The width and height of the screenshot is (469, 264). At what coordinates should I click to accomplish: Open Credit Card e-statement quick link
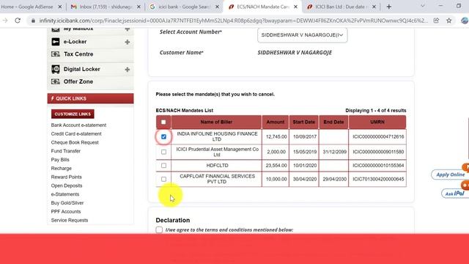pos(76,133)
